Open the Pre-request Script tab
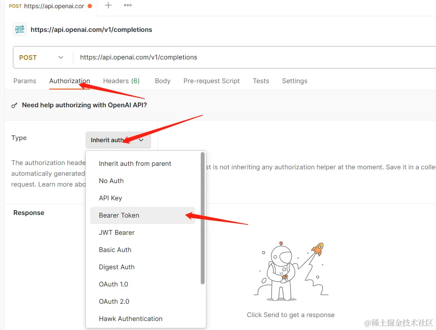The width and height of the screenshot is (436, 330). pyautogui.click(x=212, y=81)
